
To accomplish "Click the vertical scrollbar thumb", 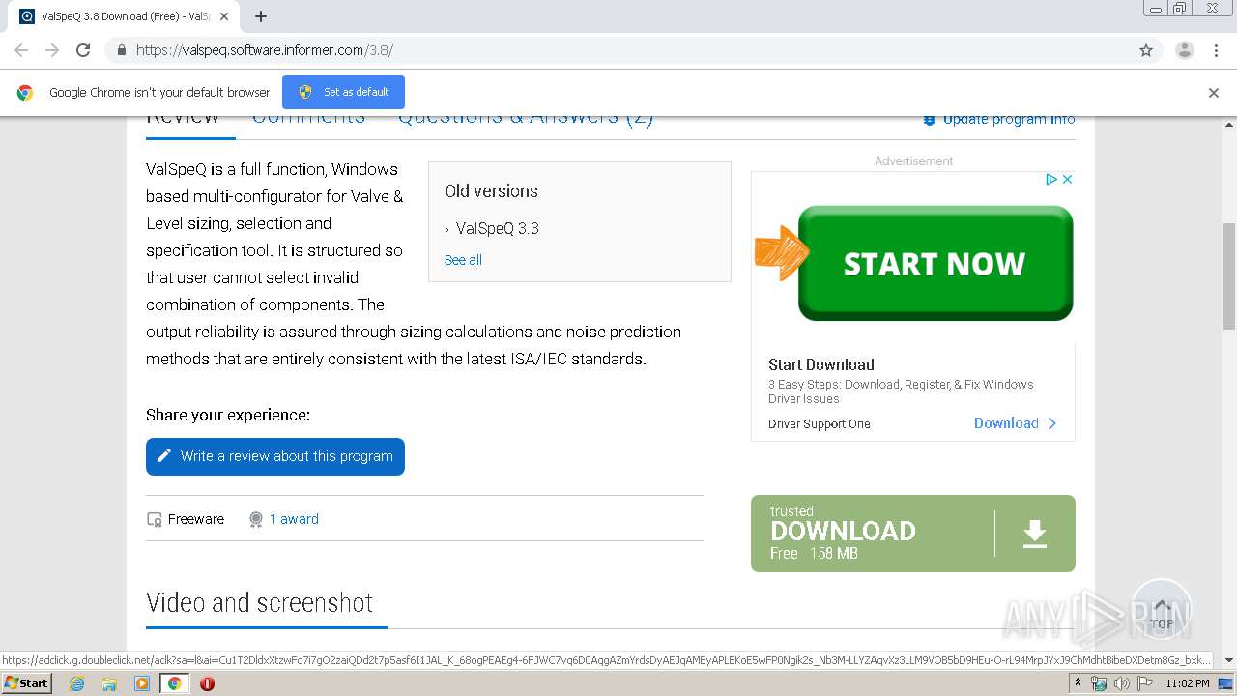I will pos(1229,275).
